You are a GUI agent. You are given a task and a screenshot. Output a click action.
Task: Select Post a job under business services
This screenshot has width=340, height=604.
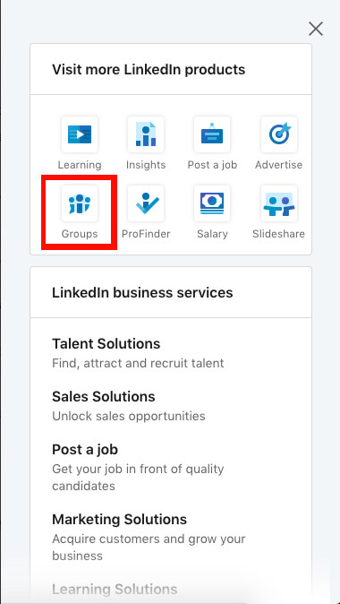tap(85, 449)
